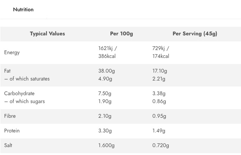This screenshot has height=155, width=241.
Task: Select the Per 100g column header
Action: (x=121, y=33)
